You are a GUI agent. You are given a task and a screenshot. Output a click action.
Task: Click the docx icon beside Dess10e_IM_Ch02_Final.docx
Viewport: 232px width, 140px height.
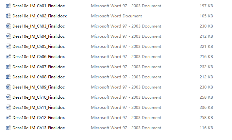tap(8, 16)
